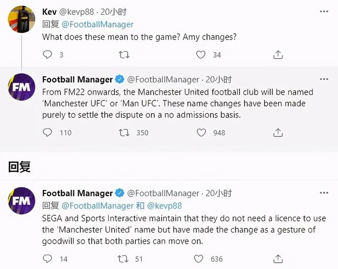338x269 pixels.
Task: Reply to tweet with 14 comments
Action: [48, 259]
